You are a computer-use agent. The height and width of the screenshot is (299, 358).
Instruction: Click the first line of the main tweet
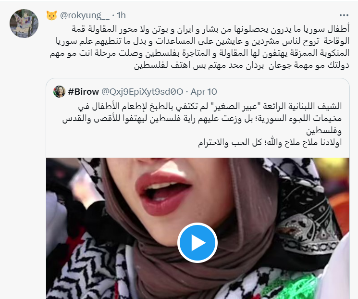(x=210, y=29)
